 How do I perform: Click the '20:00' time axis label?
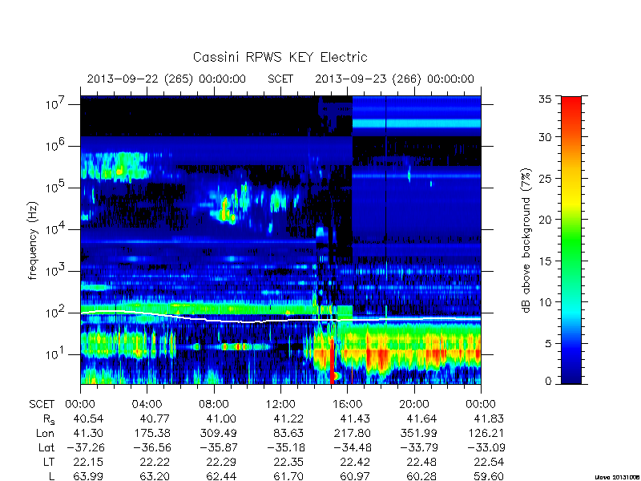click(413, 405)
